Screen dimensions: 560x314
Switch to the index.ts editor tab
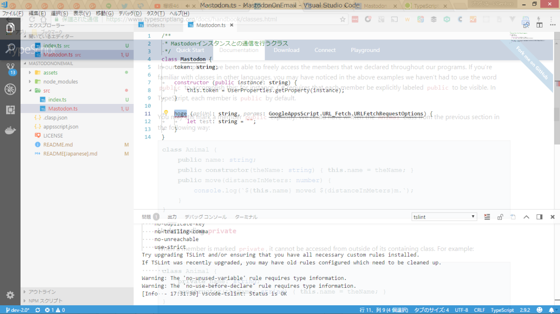click(155, 25)
